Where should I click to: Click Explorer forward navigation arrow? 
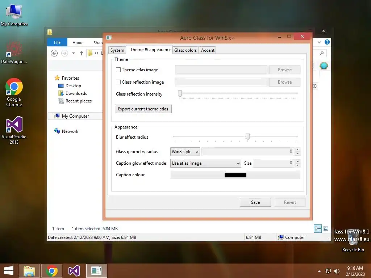click(64, 53)
